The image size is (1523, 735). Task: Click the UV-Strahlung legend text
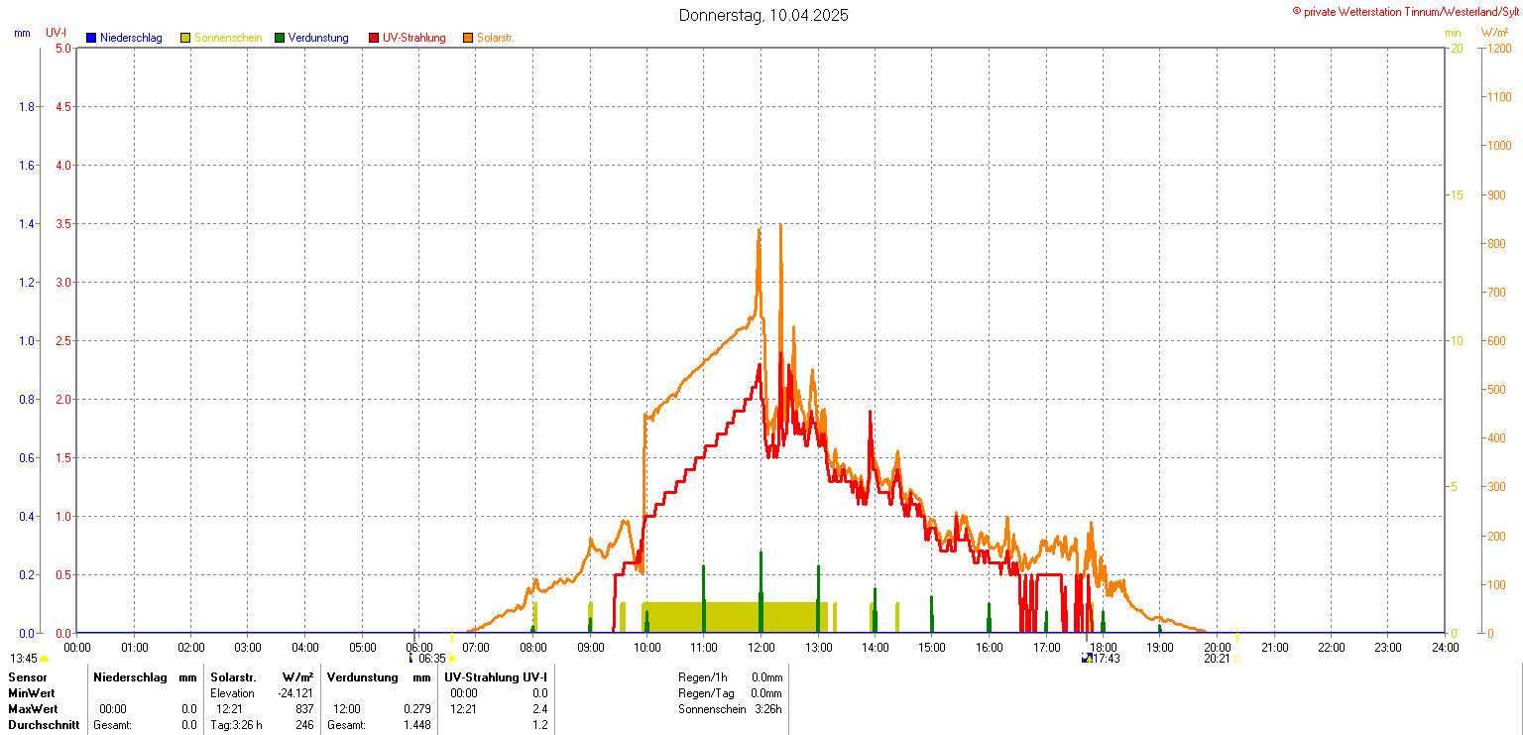point(414,38)
